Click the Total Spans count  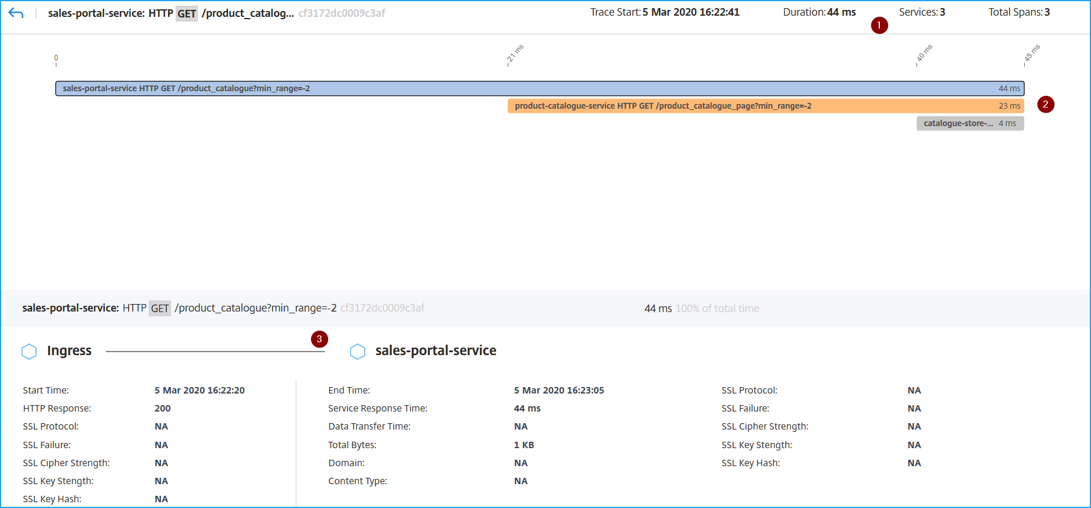1047,12
